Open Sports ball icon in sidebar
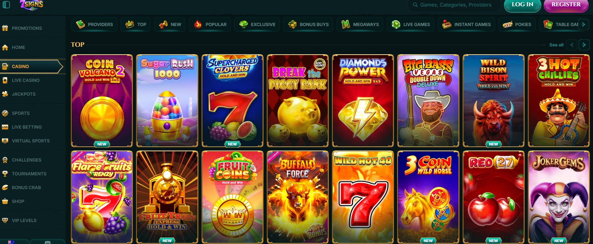The width and height of the screenshot is (593, 244). tap(5, 113)
